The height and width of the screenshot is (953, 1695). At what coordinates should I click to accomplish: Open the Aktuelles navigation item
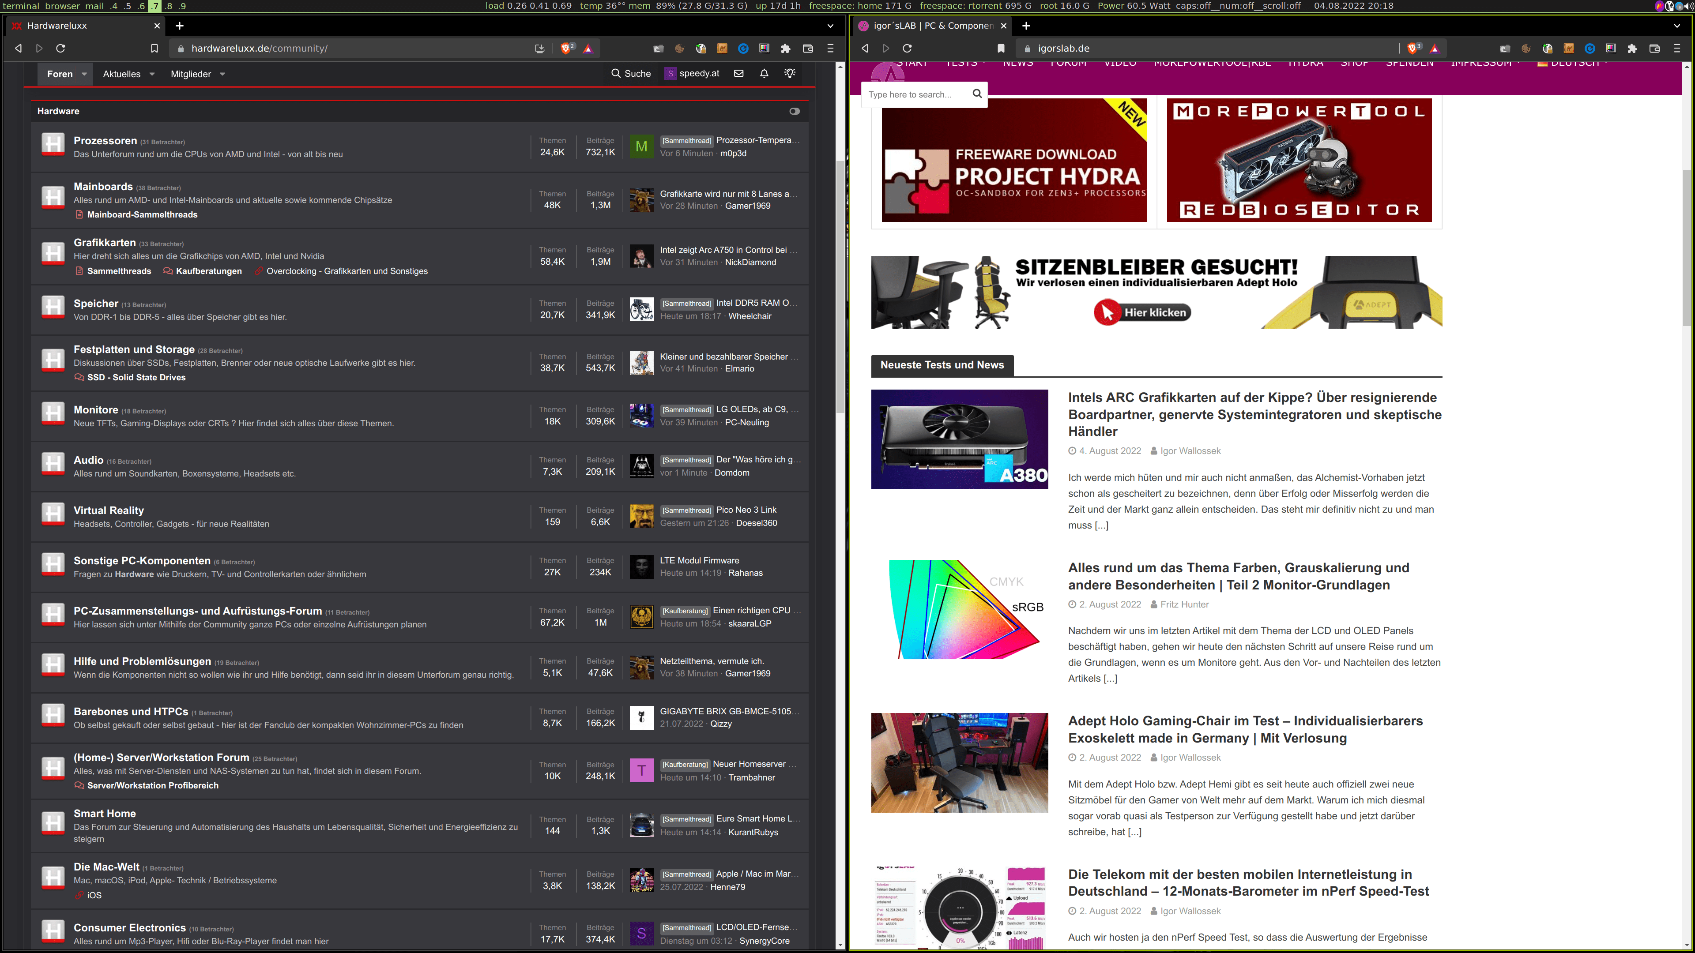tap(122, 74)
